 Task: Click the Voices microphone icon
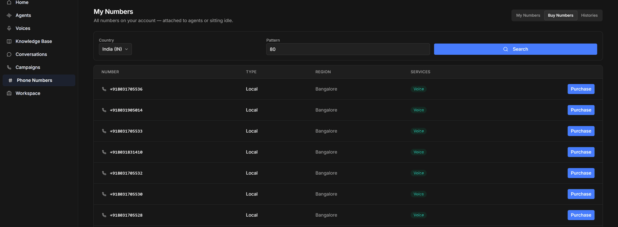click(x=9, y=29)
